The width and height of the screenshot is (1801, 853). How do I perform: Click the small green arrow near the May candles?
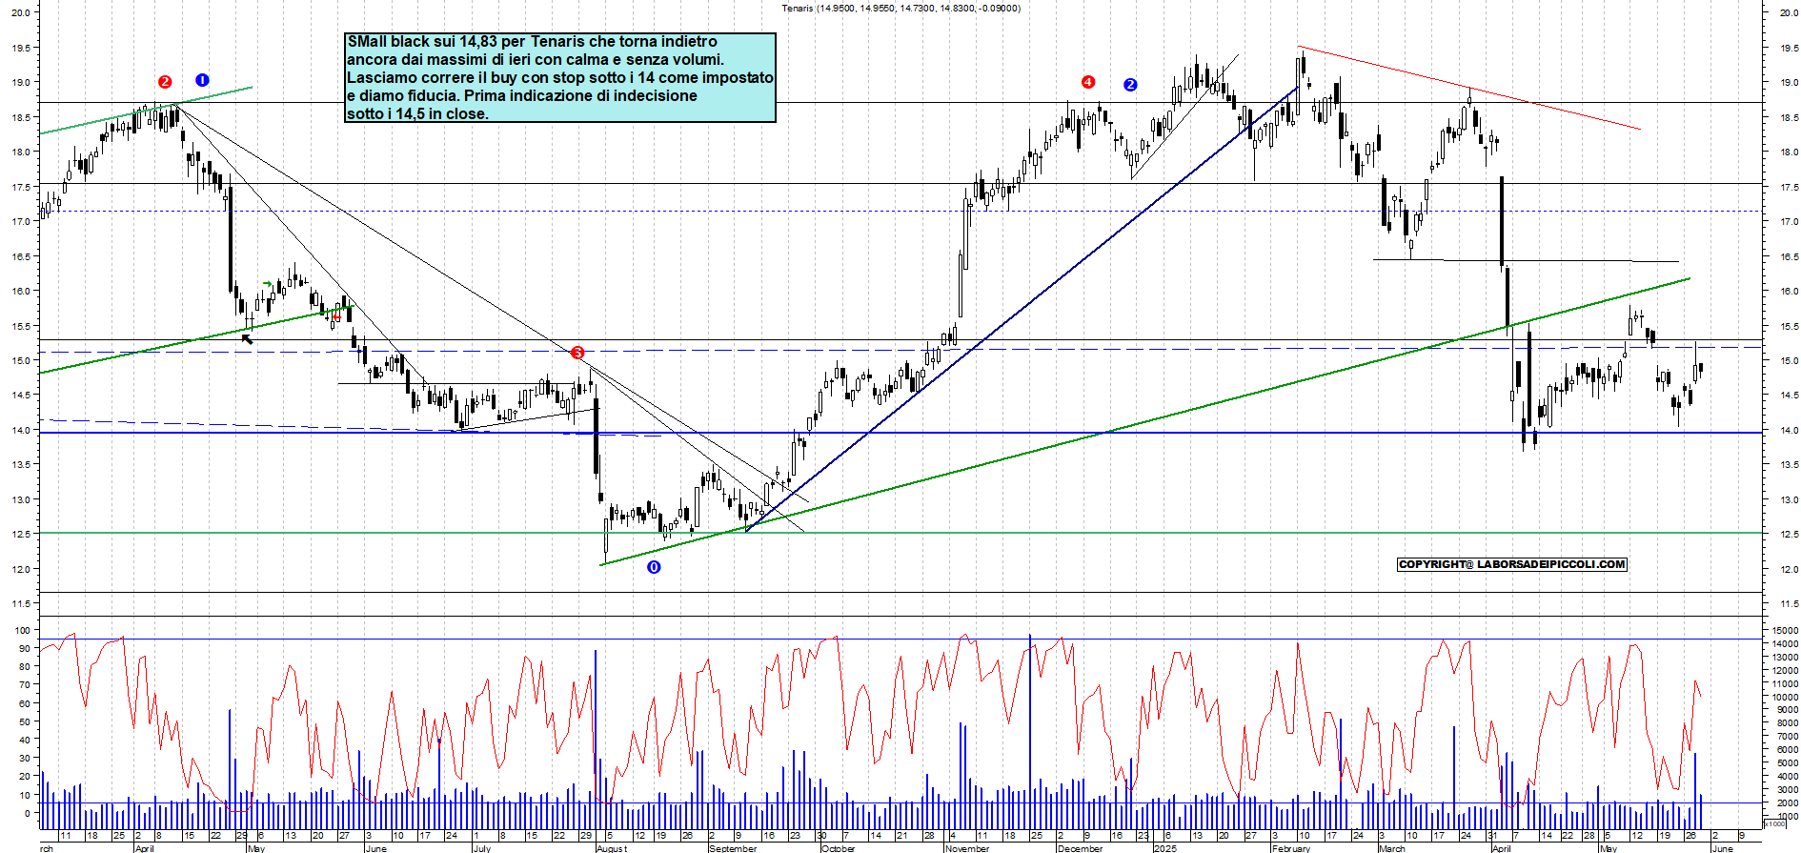268,283
